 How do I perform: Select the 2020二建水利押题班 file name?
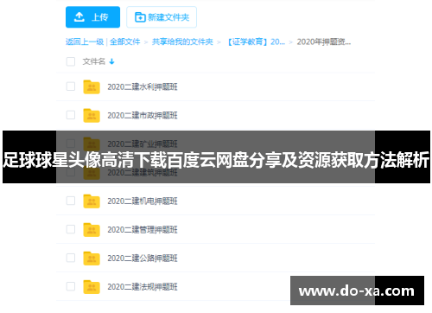[x=143, y=86]
